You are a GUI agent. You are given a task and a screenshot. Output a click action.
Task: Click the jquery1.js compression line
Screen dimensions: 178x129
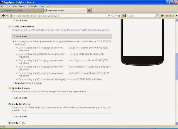(63, 49)
